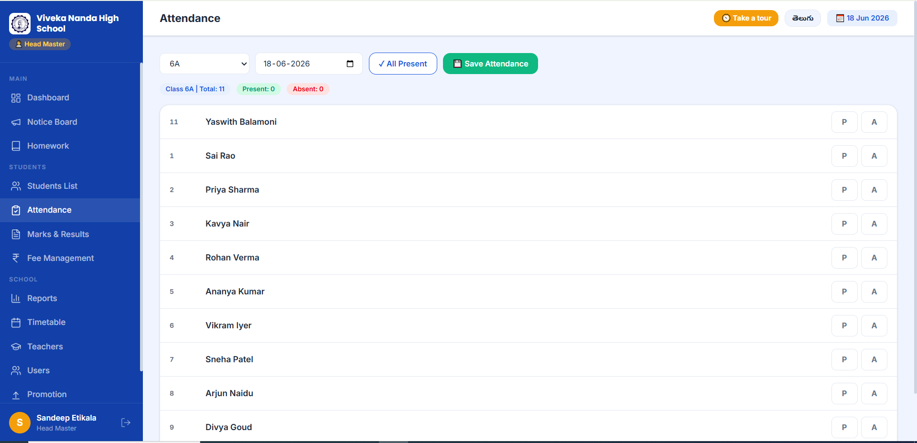Switch language to Telugu
917x443 pixels.
pyautogui.click(x=803, y=18)
